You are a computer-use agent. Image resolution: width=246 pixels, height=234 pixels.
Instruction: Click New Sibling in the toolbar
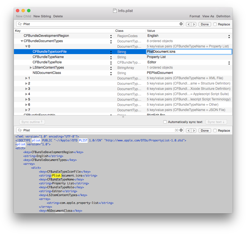coord(42,16)
